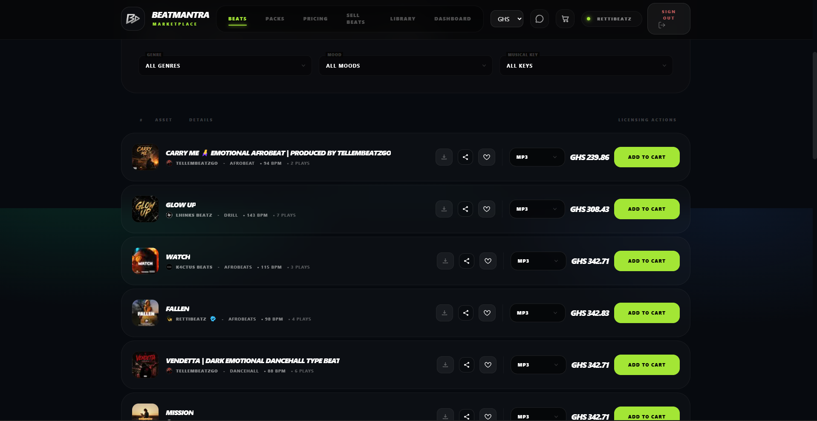Add Watch to cart
Viewport: 817px width, 421px height.
(x=647, y=261)
